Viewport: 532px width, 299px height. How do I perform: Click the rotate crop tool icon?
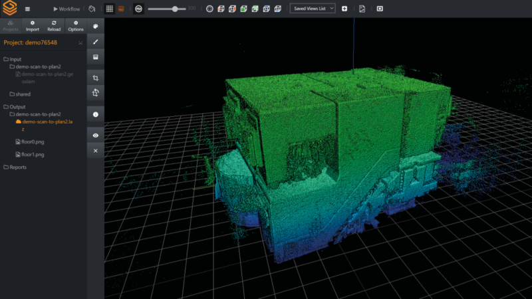coord(96,93)
